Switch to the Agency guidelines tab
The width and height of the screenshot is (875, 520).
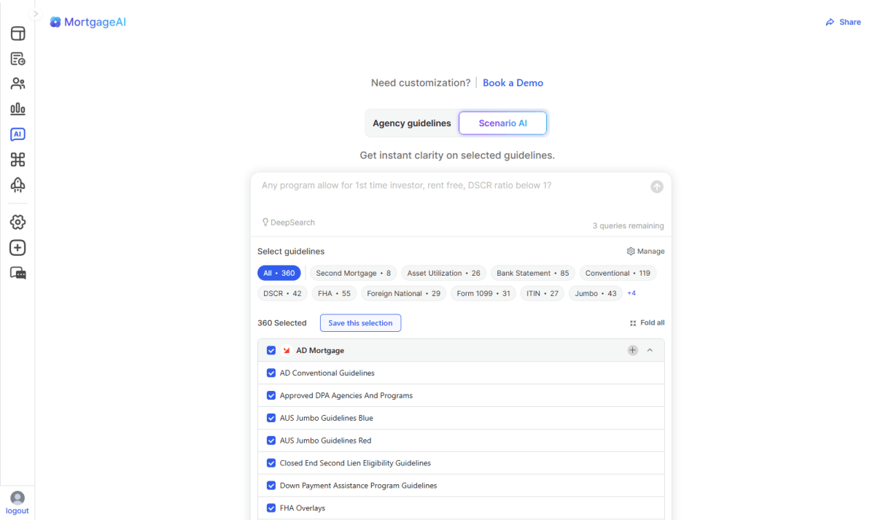pyautogui.click(x=412, y=123)
